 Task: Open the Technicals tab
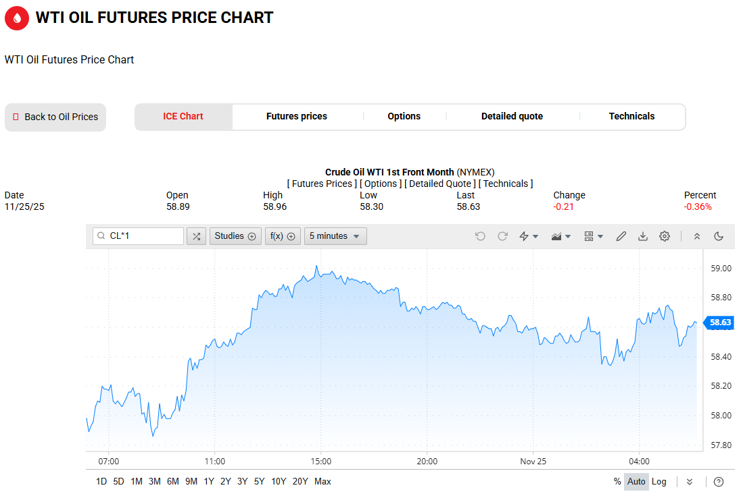(x=631, y=116)
